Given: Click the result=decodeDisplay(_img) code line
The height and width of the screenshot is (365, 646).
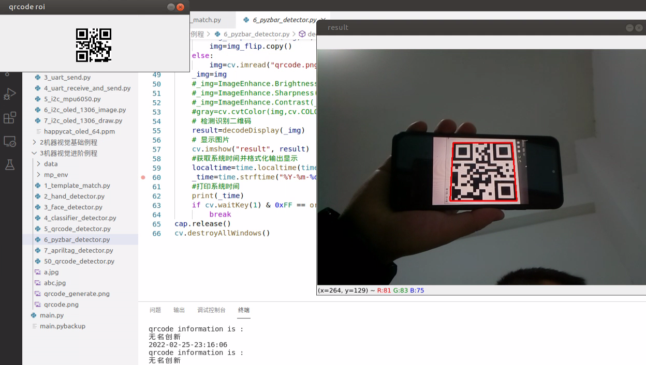Looking at the screenshot, I should point(248,130).
